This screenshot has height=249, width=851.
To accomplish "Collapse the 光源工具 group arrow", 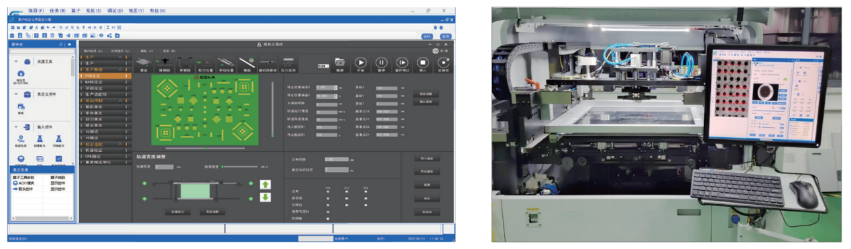I will point(15,61).
